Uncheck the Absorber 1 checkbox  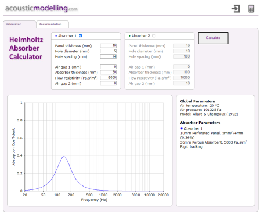click(x=81, y=35)
